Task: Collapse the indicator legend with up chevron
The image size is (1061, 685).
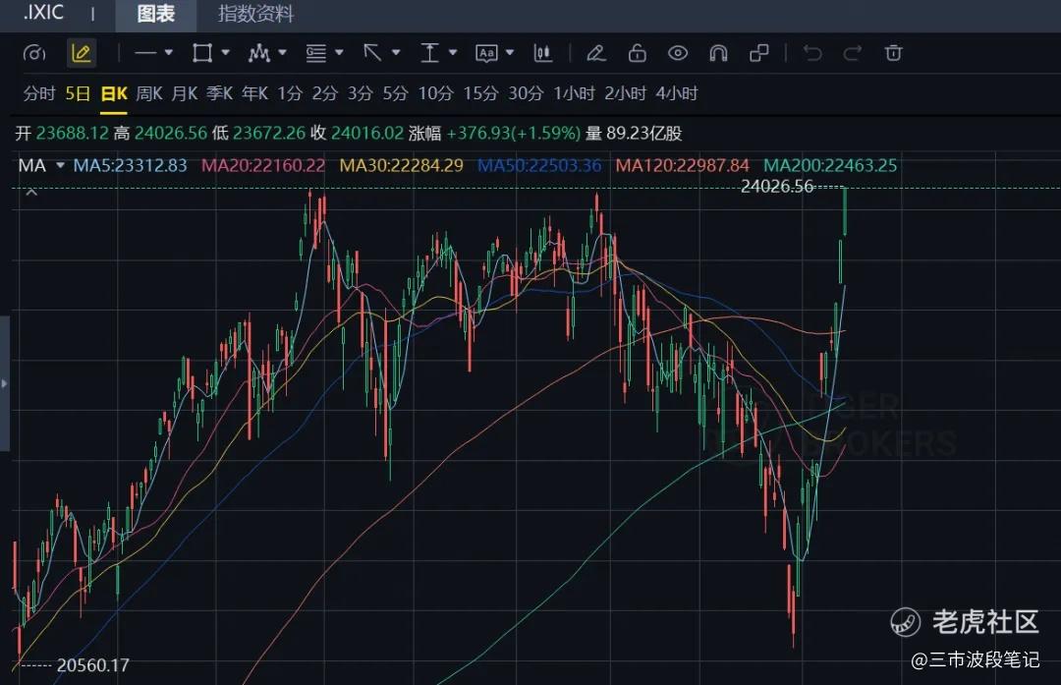Action: pos(31,193)
